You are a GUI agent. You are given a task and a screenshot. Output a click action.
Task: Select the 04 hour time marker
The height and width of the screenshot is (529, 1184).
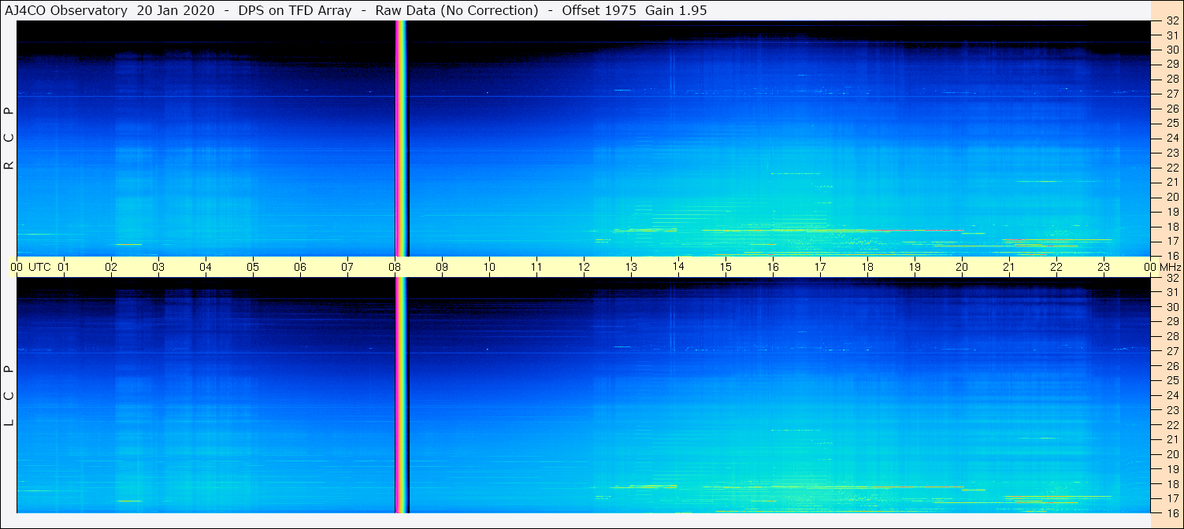pos(206,267)
